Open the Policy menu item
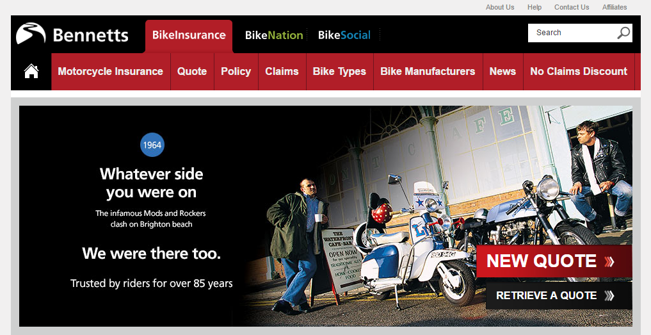The image size is (651, 335). pos(236,72)
